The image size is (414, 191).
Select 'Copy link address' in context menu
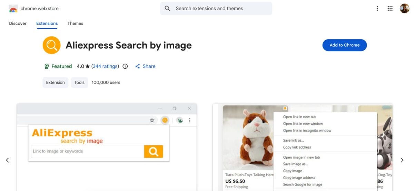pyautogui.click(x=297, y=147)
